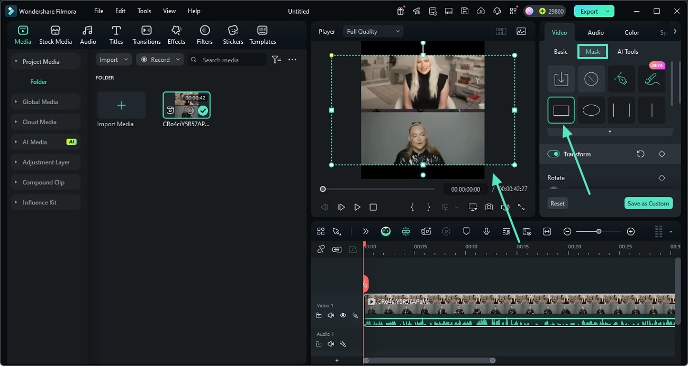Open more options in media panel
This screenshot has height=366, width=688.
coord(292,60)
